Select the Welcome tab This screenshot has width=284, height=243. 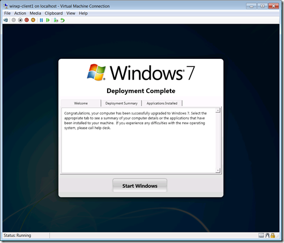[x=81, y=103]
